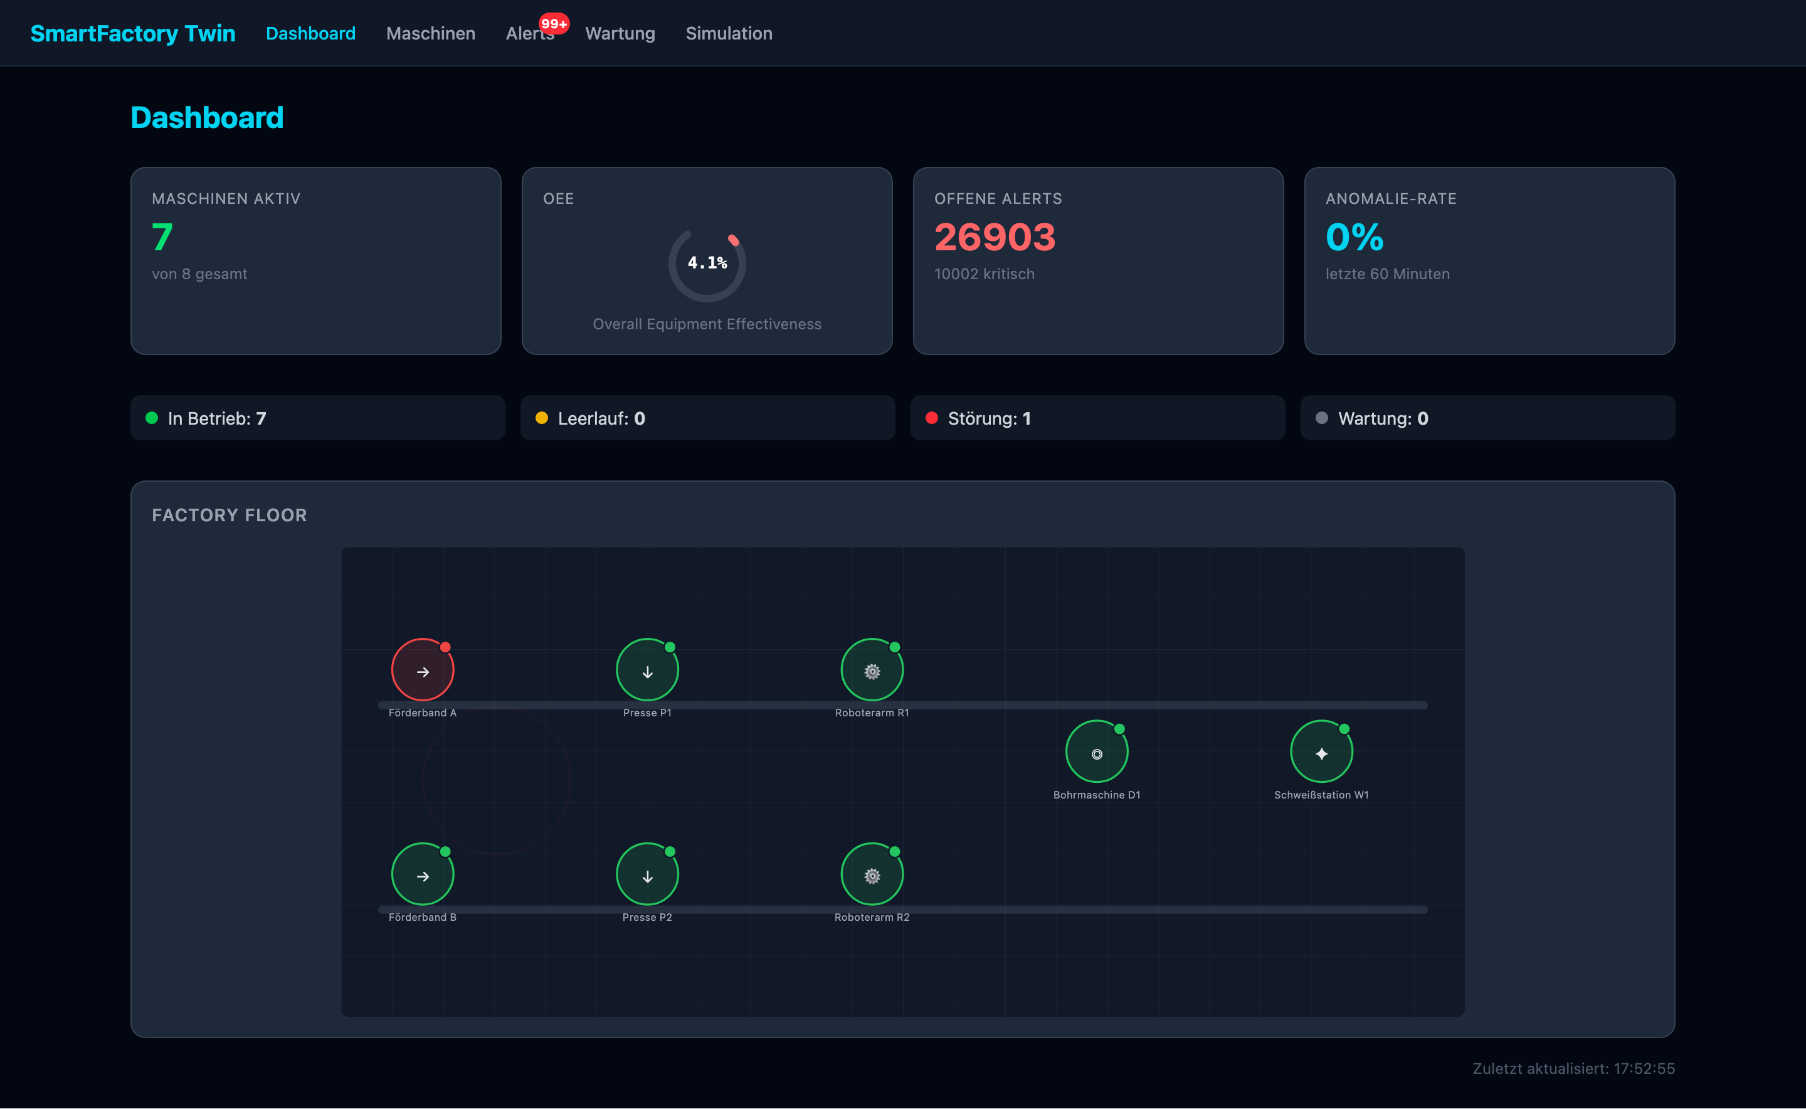Select the Störung status chip
Image resolution: width=1806 pixels, height=1109 pixels.
click(x=1097, y=418)
